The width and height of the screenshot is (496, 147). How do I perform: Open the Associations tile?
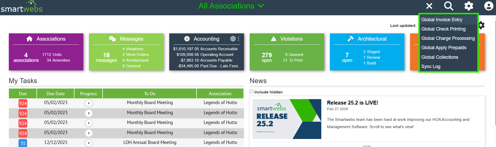[x=46, y=52]
